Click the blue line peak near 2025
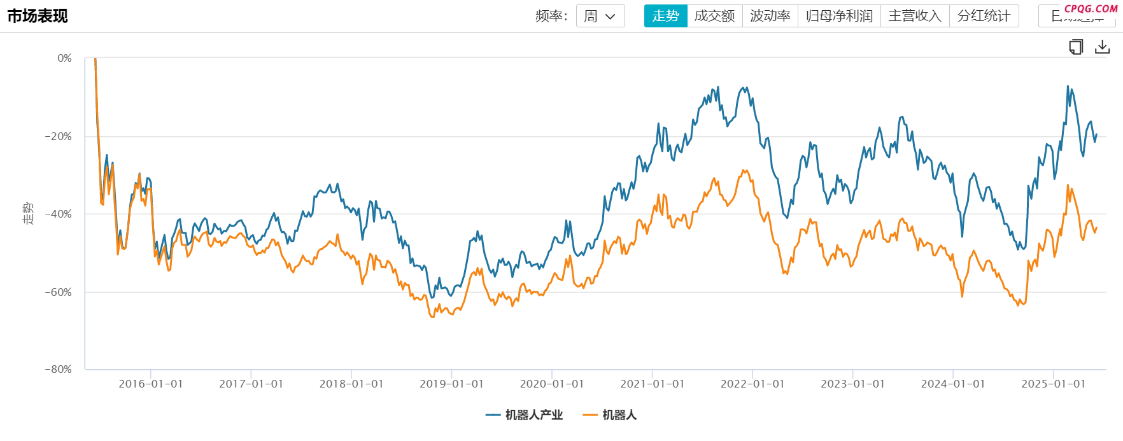The image size is (1123, 441). [1068, 87]
